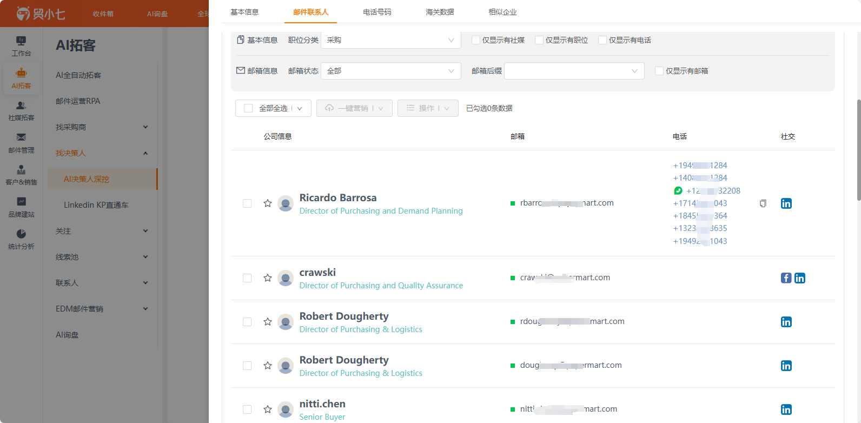The height and width of the screenshot is (423, 861).
Task: Select the nitti.chen row checkbox
Action: click(247, 409)
